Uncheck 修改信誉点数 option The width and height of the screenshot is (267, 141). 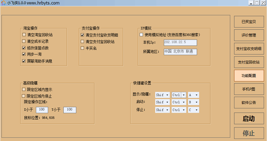pos(24,48)
